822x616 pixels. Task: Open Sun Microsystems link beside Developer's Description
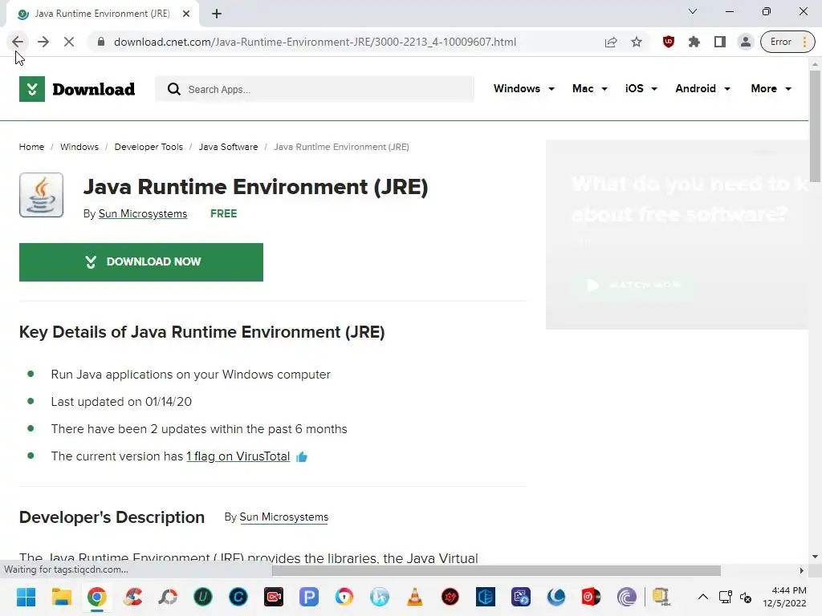[283, 517]
